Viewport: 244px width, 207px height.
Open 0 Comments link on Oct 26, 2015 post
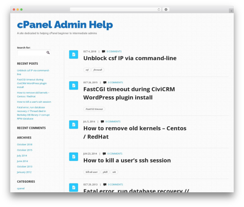115,83
